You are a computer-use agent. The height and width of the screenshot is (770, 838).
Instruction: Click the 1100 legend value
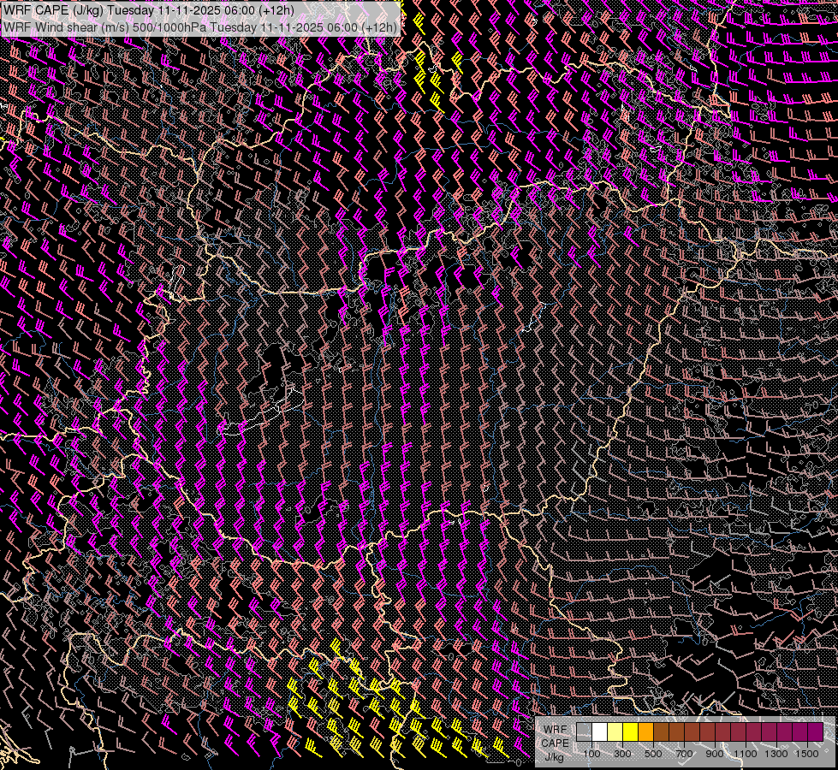click(745, 754)
